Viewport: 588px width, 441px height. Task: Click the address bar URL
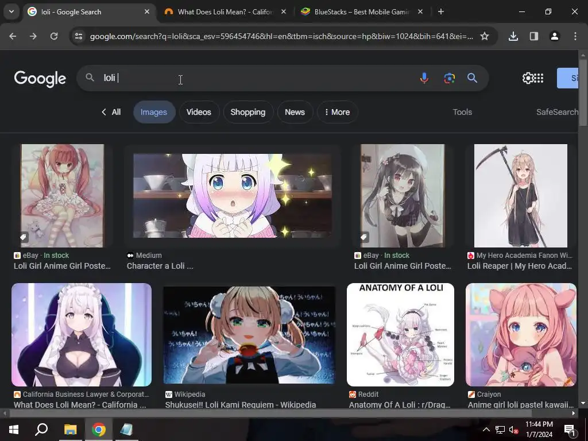(x=281, y=36)
